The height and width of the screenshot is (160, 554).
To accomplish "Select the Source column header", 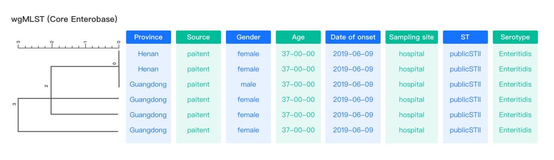I will [x=198, y=37].
